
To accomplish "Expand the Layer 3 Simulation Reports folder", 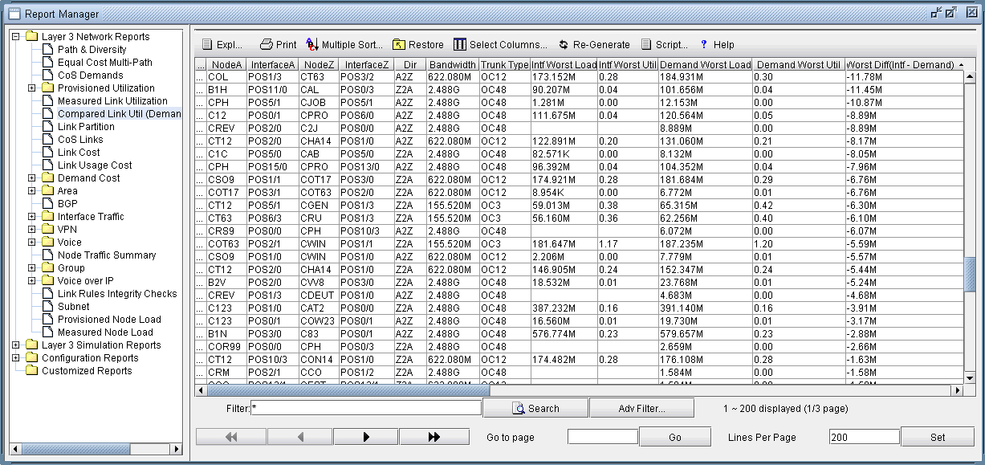I will coord(16,345).
